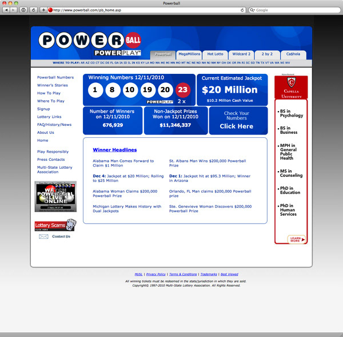Click the $20 Million jackpot amount

coord(230,90)
